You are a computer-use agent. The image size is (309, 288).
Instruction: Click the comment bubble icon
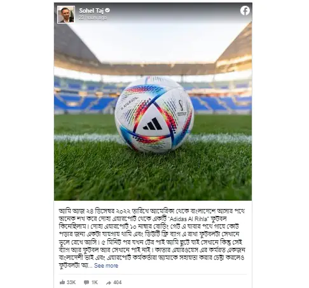86,282
